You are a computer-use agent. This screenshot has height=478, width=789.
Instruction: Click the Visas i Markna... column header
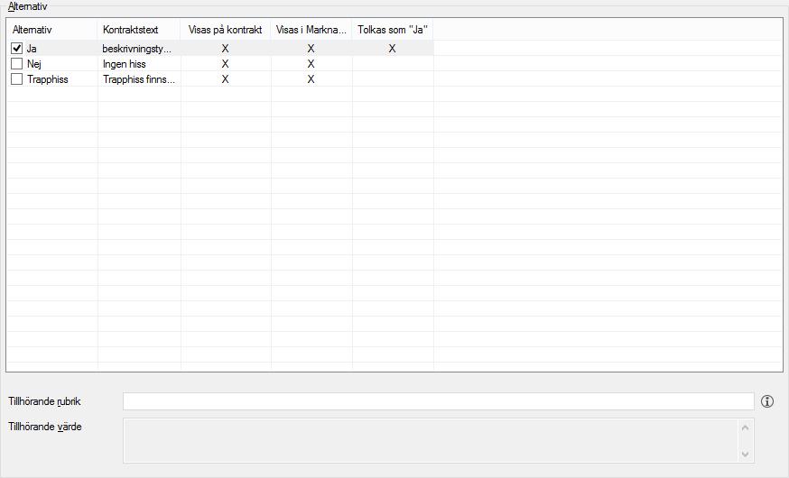311,30
